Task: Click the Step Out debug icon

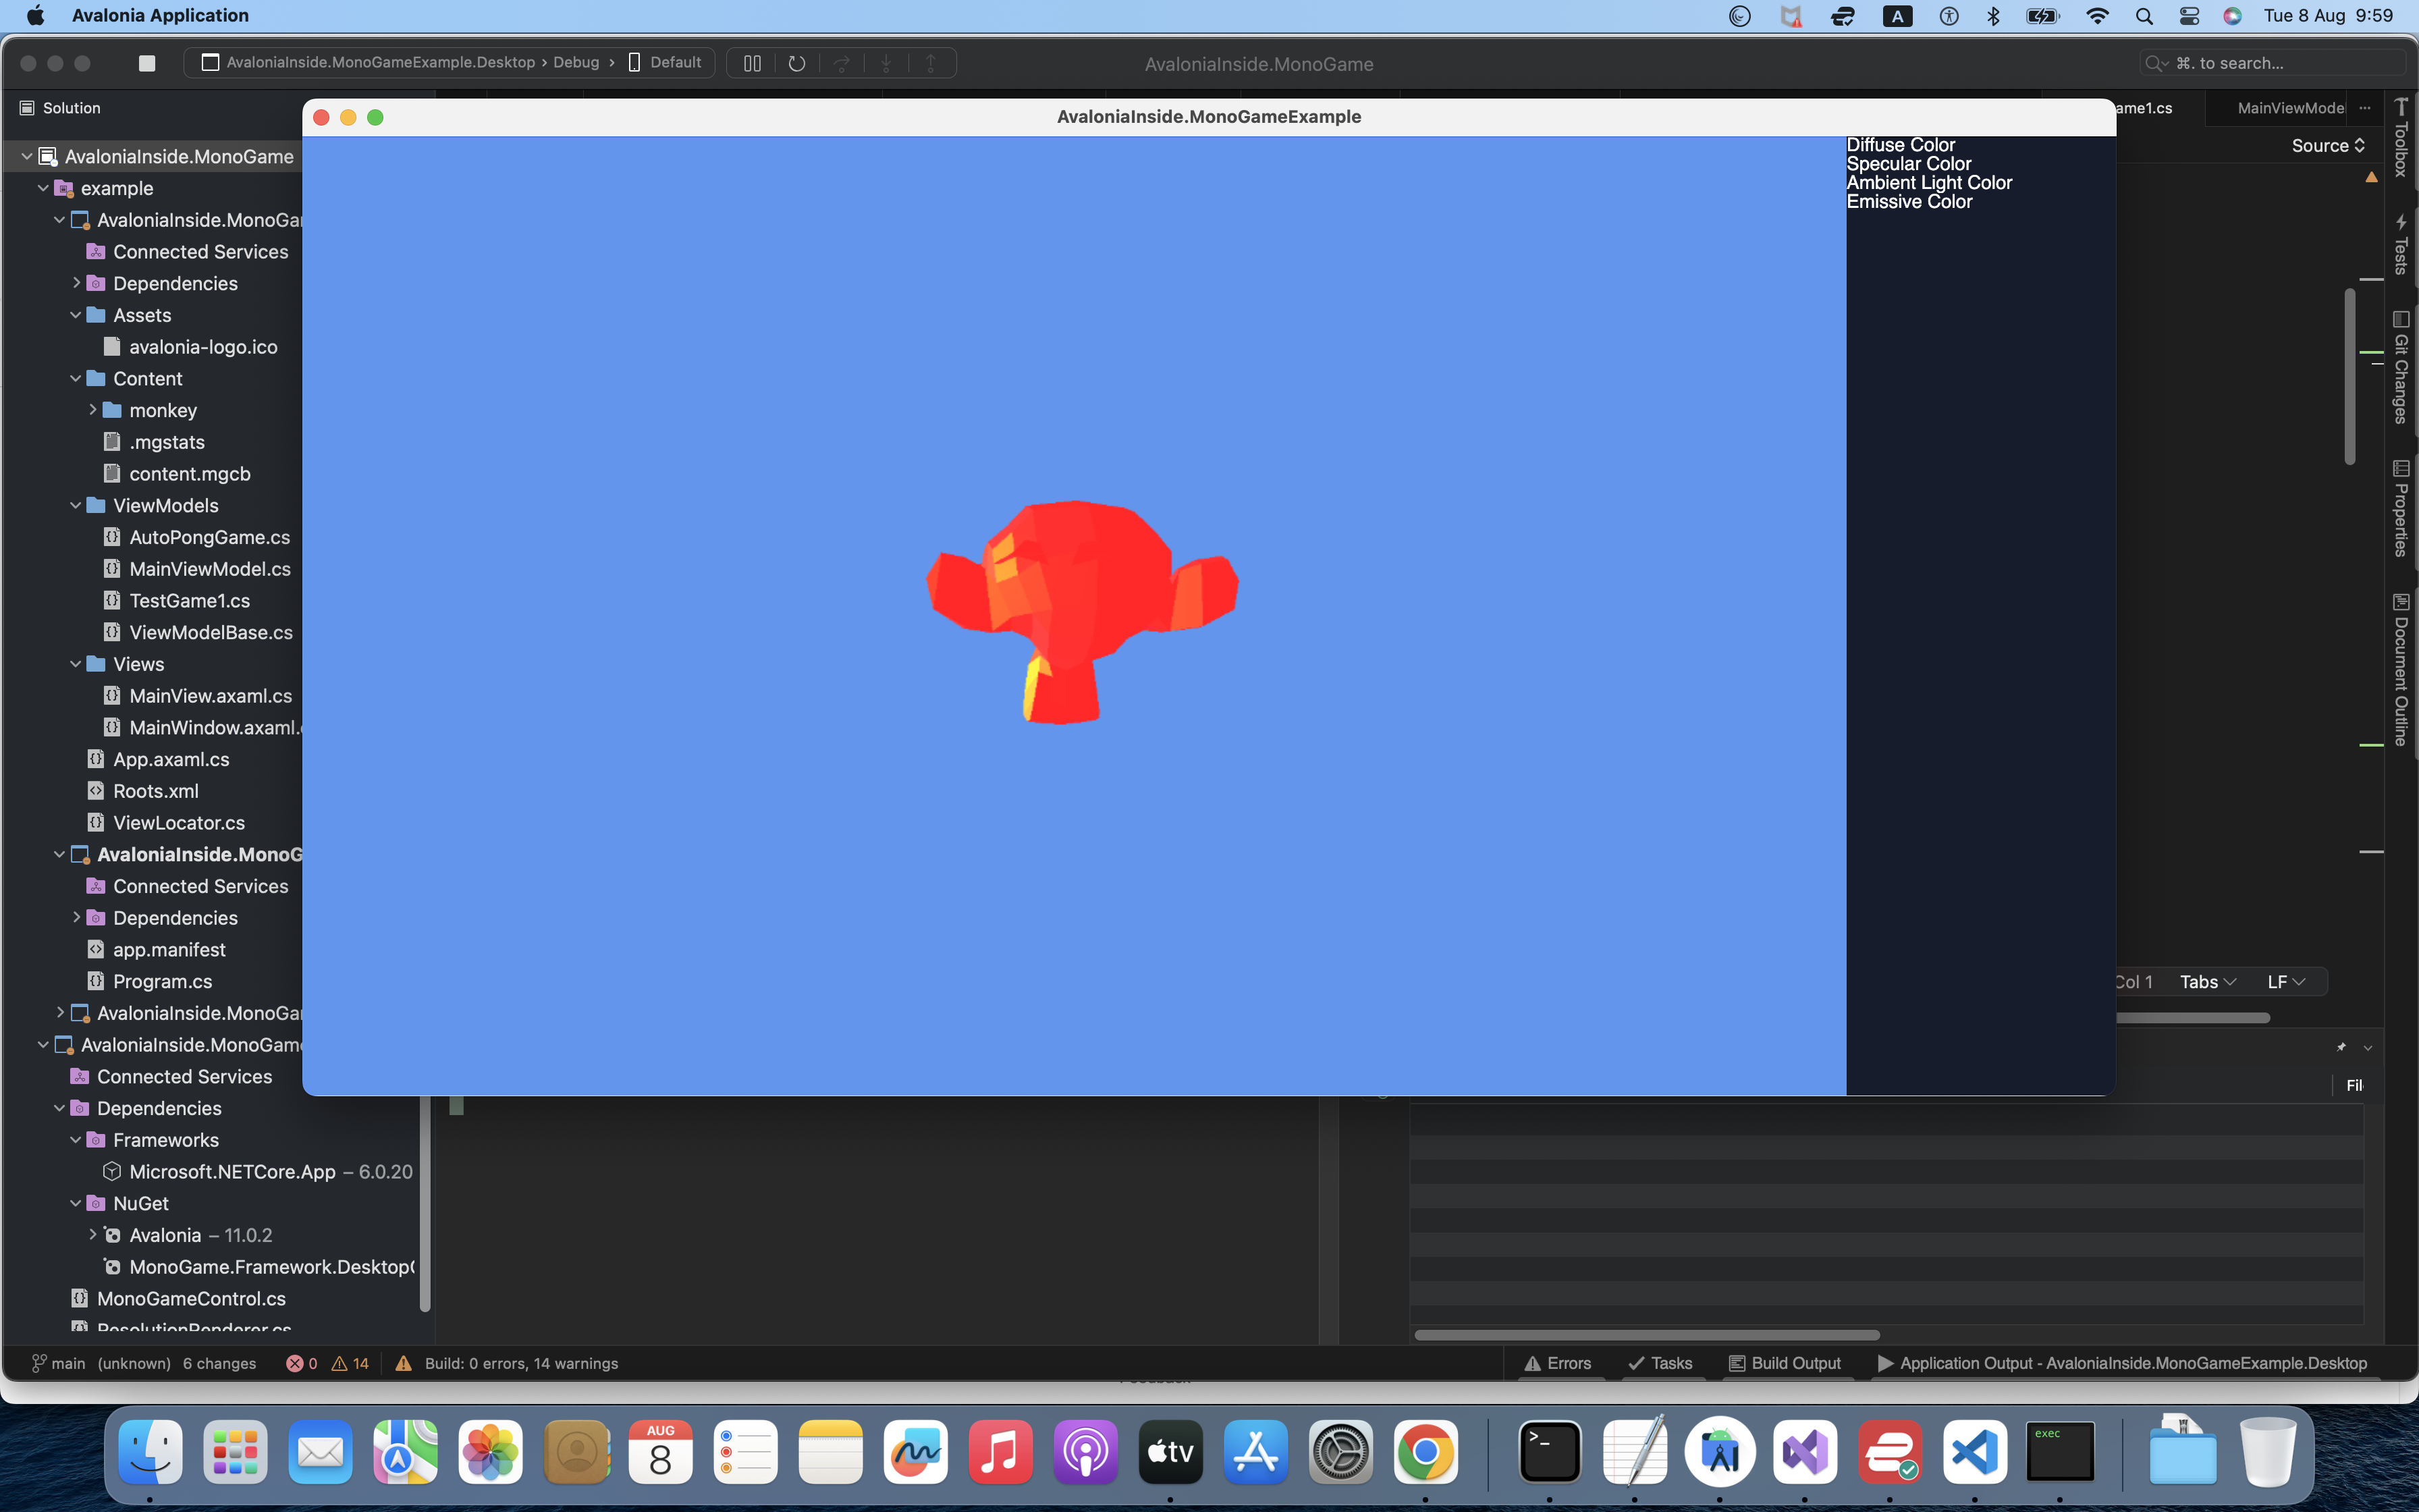Action: click(x=931, y=63)
